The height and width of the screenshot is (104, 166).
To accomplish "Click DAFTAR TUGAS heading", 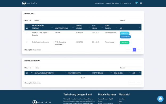I will pos(29,13).
